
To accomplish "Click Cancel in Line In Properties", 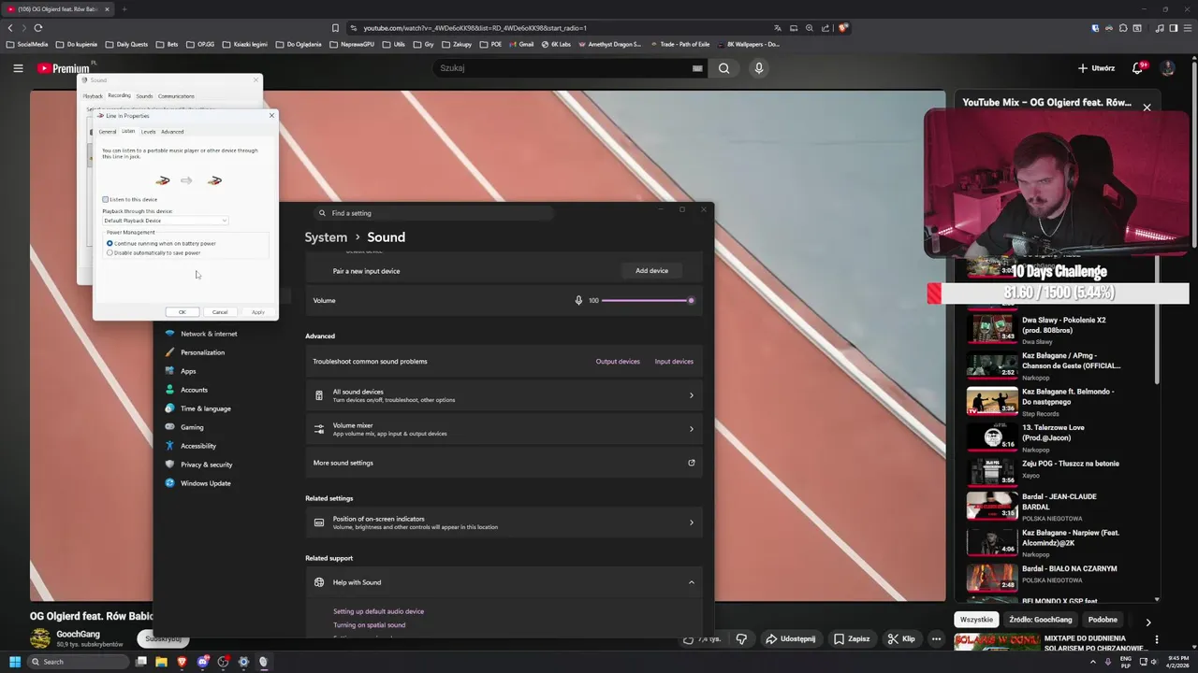I will point(220,312).
